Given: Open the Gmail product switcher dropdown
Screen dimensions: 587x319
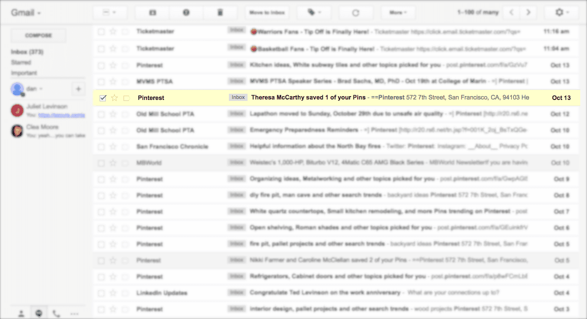Looking at the screenshot, I should 26,12.
